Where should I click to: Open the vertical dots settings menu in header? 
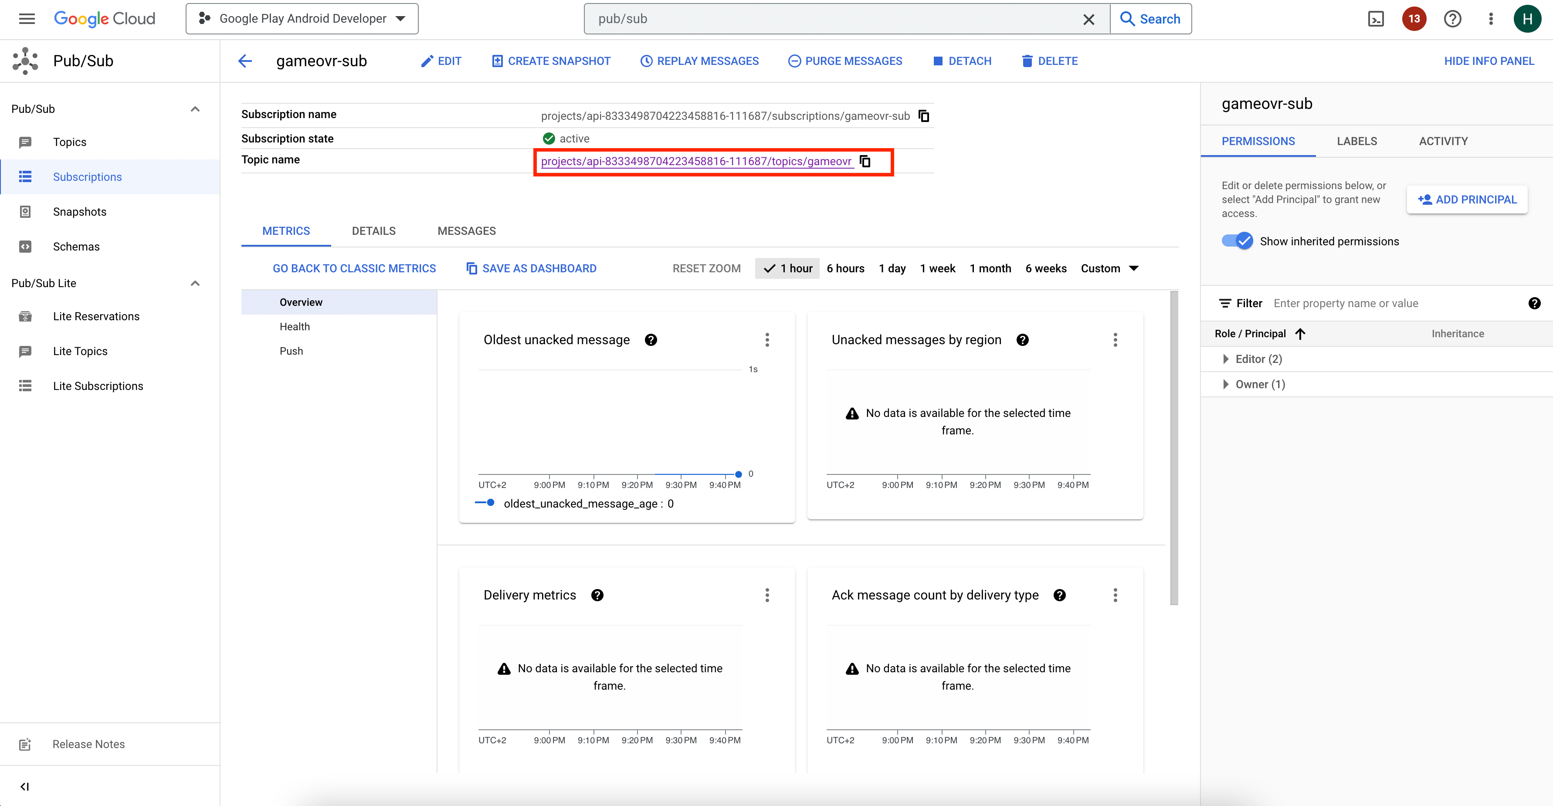click(1491, 19)
